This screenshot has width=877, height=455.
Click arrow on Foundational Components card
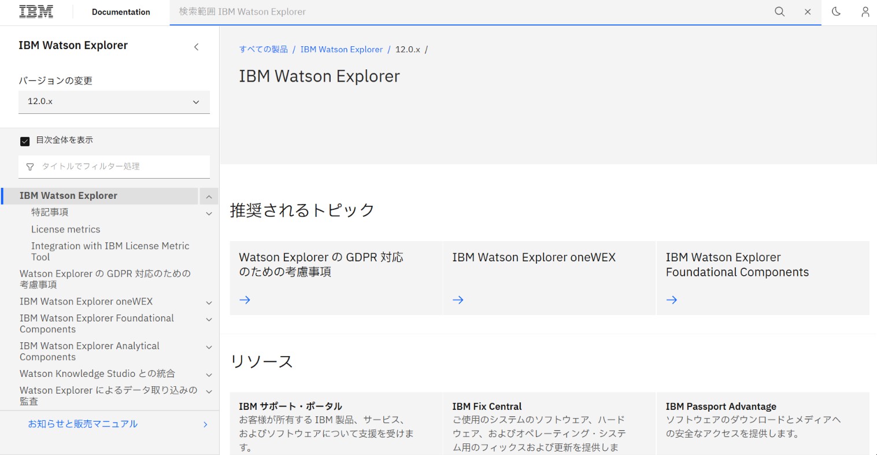coord(671,299)
